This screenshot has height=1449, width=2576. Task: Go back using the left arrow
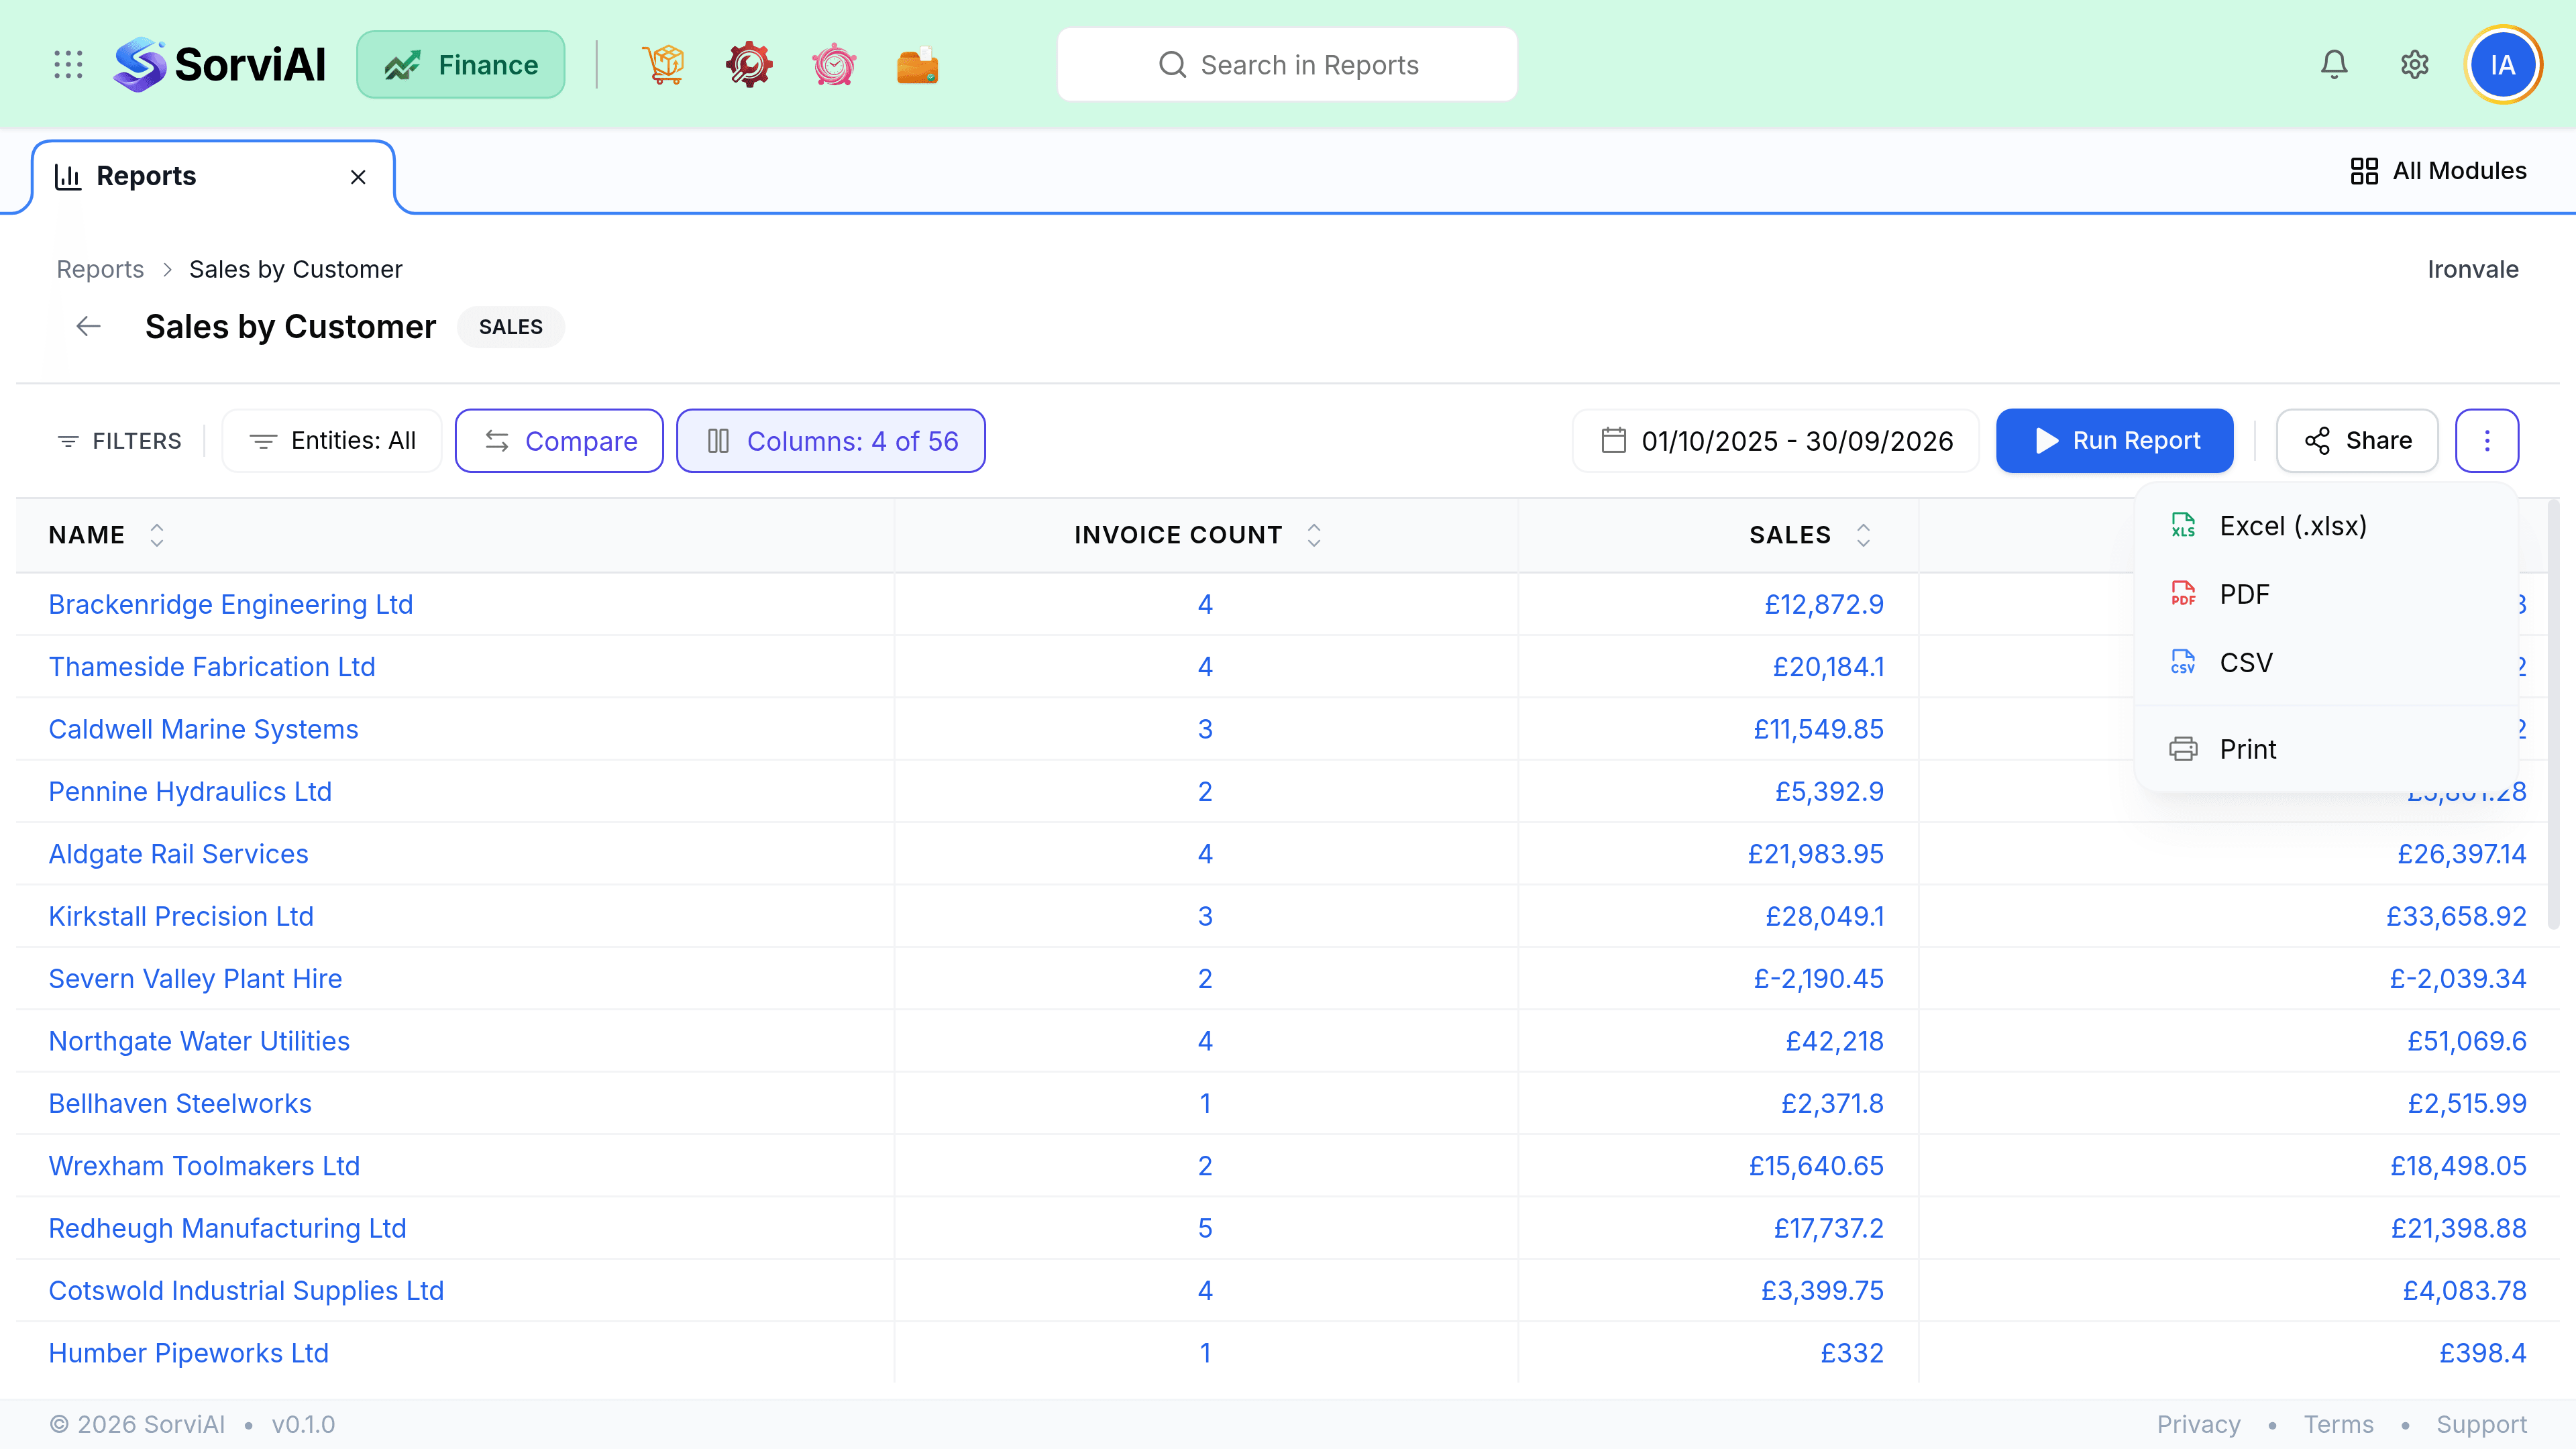point(89,327)
